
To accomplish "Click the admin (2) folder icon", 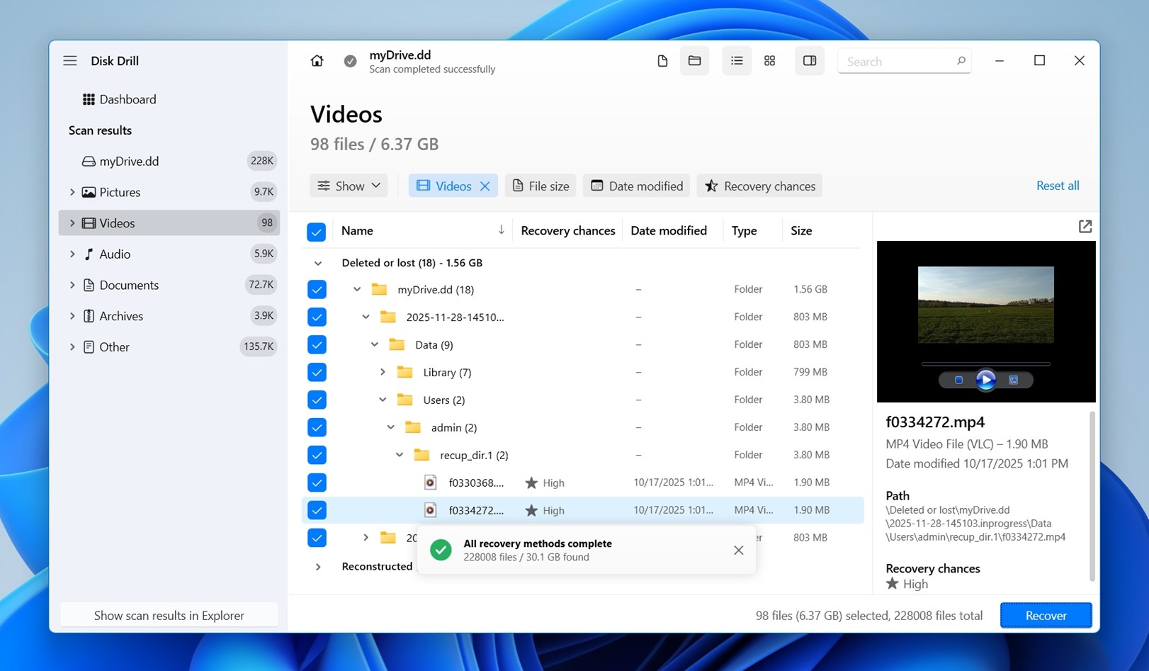I will pos(413,427).
